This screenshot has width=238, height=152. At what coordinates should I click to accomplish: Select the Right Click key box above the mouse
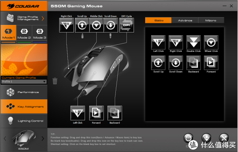tap(67, 25)
